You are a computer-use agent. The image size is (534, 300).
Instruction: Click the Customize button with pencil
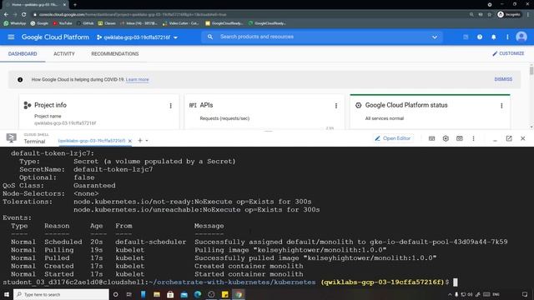coord(508,53)
